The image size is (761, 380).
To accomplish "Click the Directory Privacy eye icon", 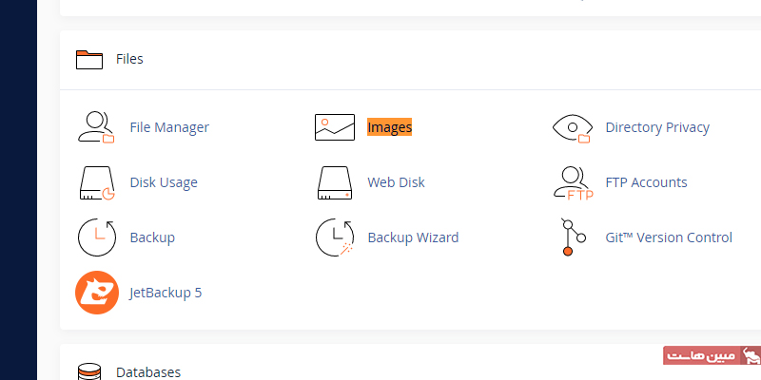I will click(572, 127).
